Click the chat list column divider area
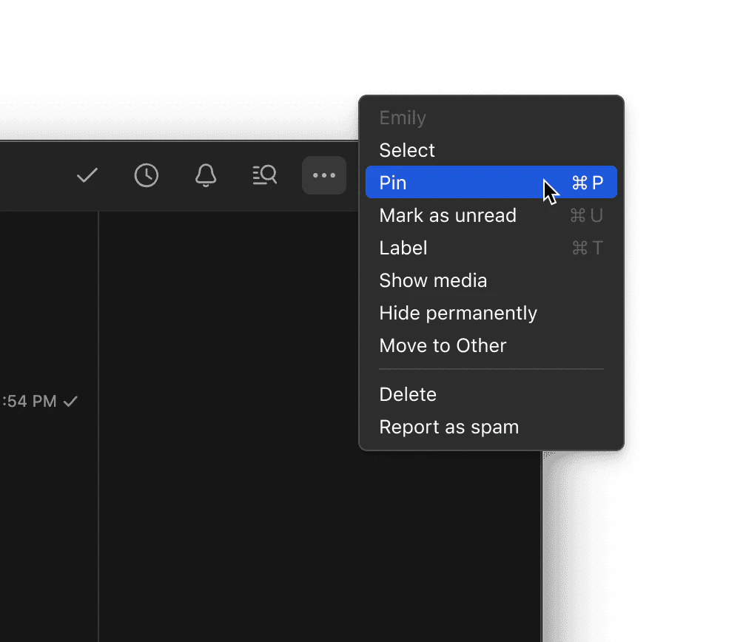 pos(98,444)
